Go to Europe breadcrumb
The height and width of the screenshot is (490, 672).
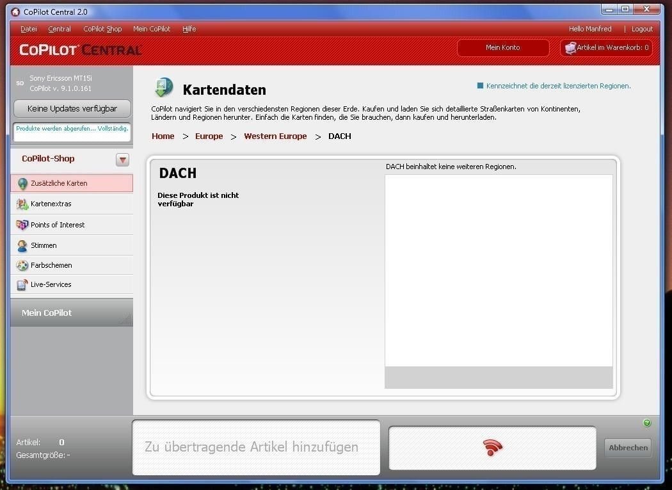click(x=209, y=136)
